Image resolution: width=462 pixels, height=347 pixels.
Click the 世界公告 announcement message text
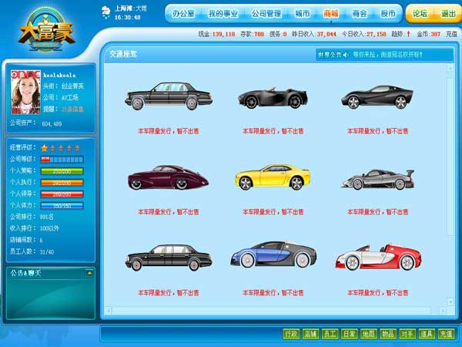(387, 55)
